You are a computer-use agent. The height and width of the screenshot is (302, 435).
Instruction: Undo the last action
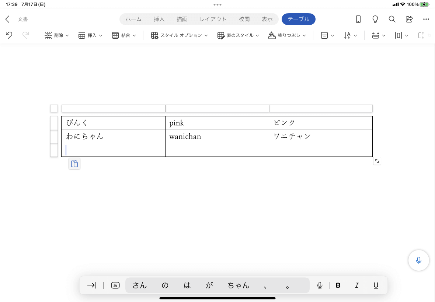coord(9,35)
